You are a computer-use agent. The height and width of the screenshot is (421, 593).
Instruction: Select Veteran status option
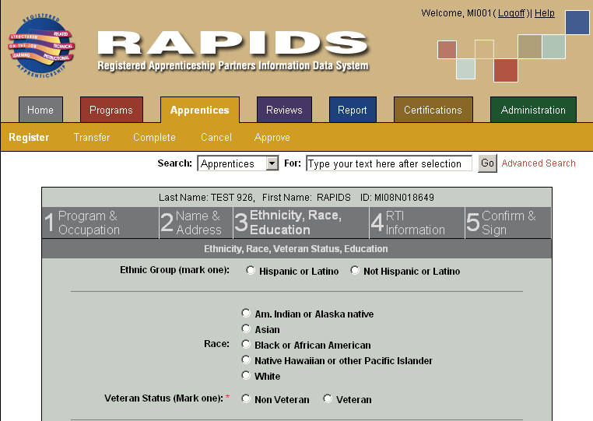click(328, 398)
